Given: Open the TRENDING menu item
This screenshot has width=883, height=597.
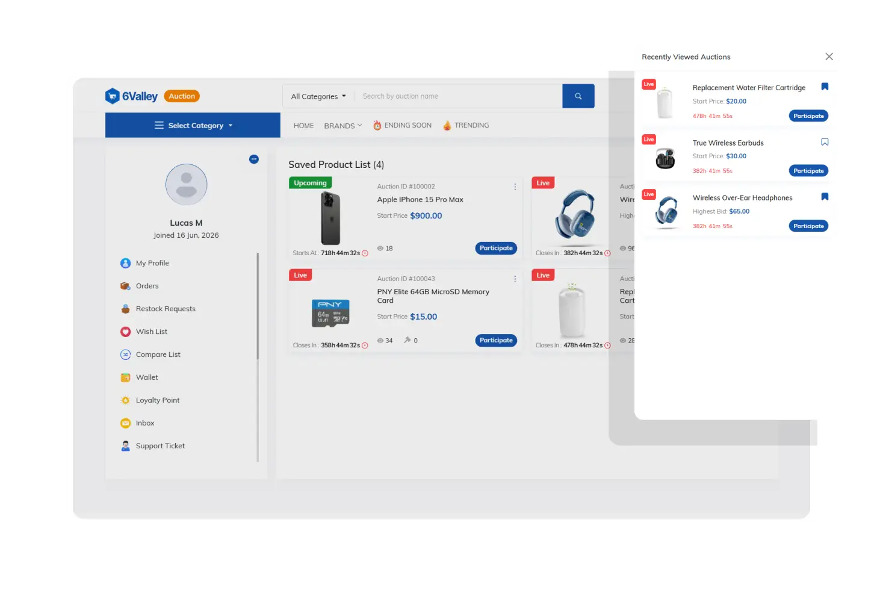Looking at the screenshot, I should pyautogui.click(x=466, y=125).
